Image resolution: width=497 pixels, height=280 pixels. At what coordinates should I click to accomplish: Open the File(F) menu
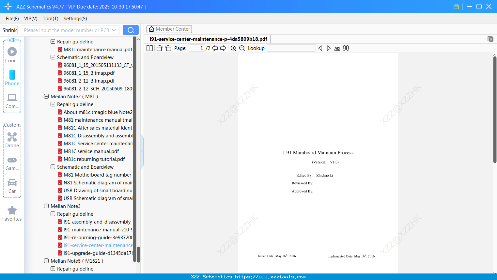pyautogui.click(x=12, y=19)
